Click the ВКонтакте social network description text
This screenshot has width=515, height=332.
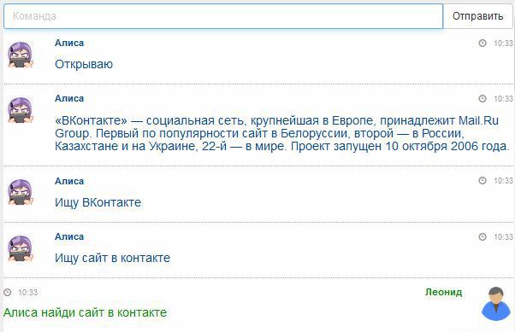click(x=282, y=133)
